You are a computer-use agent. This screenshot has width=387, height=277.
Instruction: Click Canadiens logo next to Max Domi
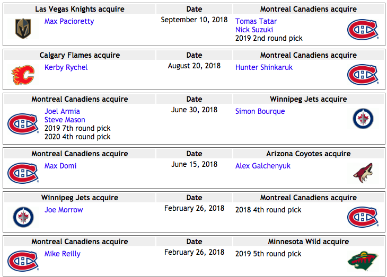[23, 173]
